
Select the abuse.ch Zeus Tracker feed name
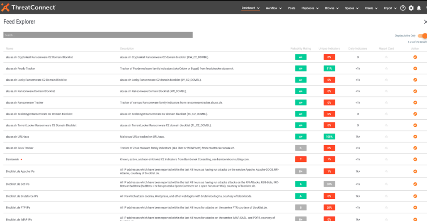pyautogui.click(x=19, y=148)
